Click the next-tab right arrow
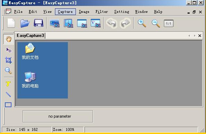Screen dimensions: 206x134 click(195, 36)
